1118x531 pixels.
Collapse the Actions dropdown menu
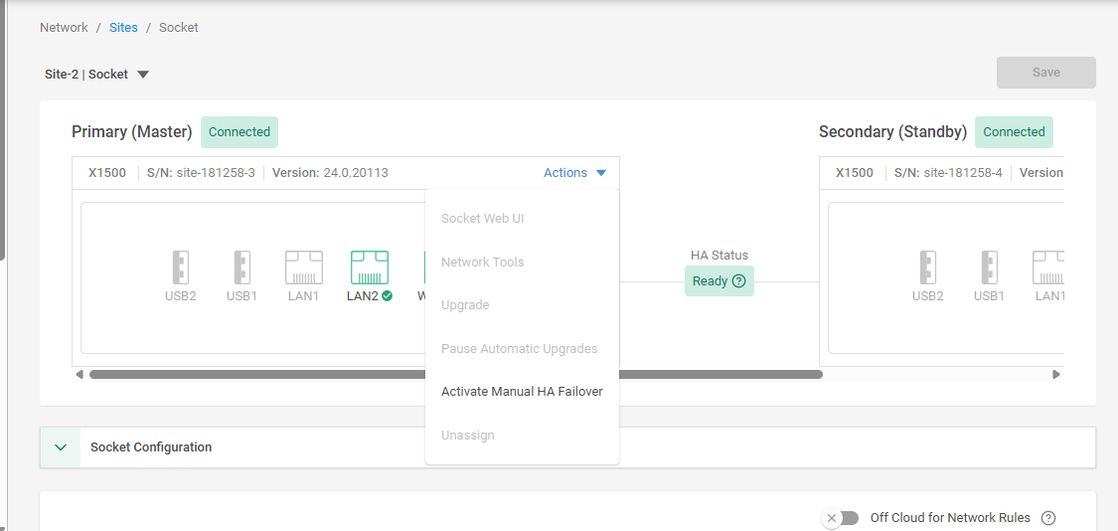(x=574, y=173)
